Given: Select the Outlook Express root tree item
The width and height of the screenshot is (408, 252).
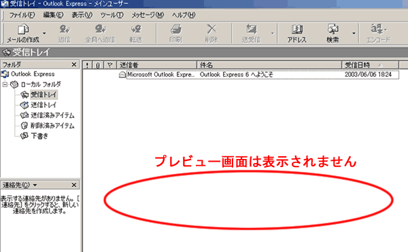Looking at the screenshot, I should 33,74.
